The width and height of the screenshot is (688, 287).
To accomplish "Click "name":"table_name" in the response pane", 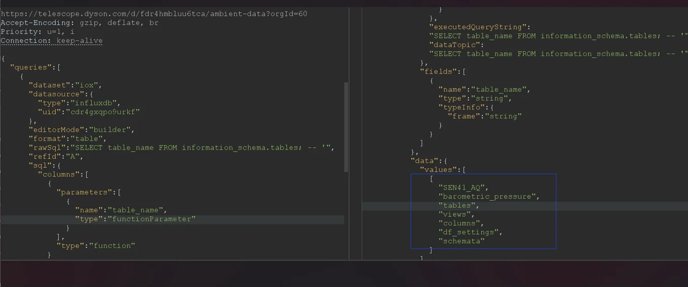I will (x=484, y=89).
